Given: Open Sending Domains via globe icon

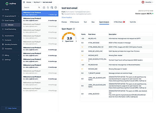Looking at the screenshot, I should (x=3, y=44).
